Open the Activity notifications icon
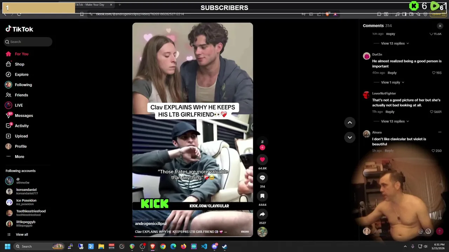 (8, 126)
